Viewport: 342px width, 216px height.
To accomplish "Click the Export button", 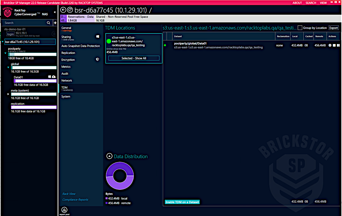I will (x=333, y=28).
